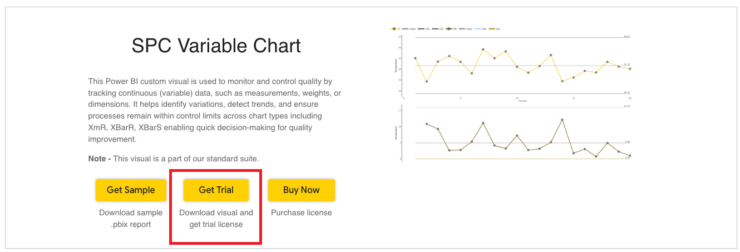Click the 'Purchase license' caption
This screenshot has width=740, height=252.
tap(301, 213)
